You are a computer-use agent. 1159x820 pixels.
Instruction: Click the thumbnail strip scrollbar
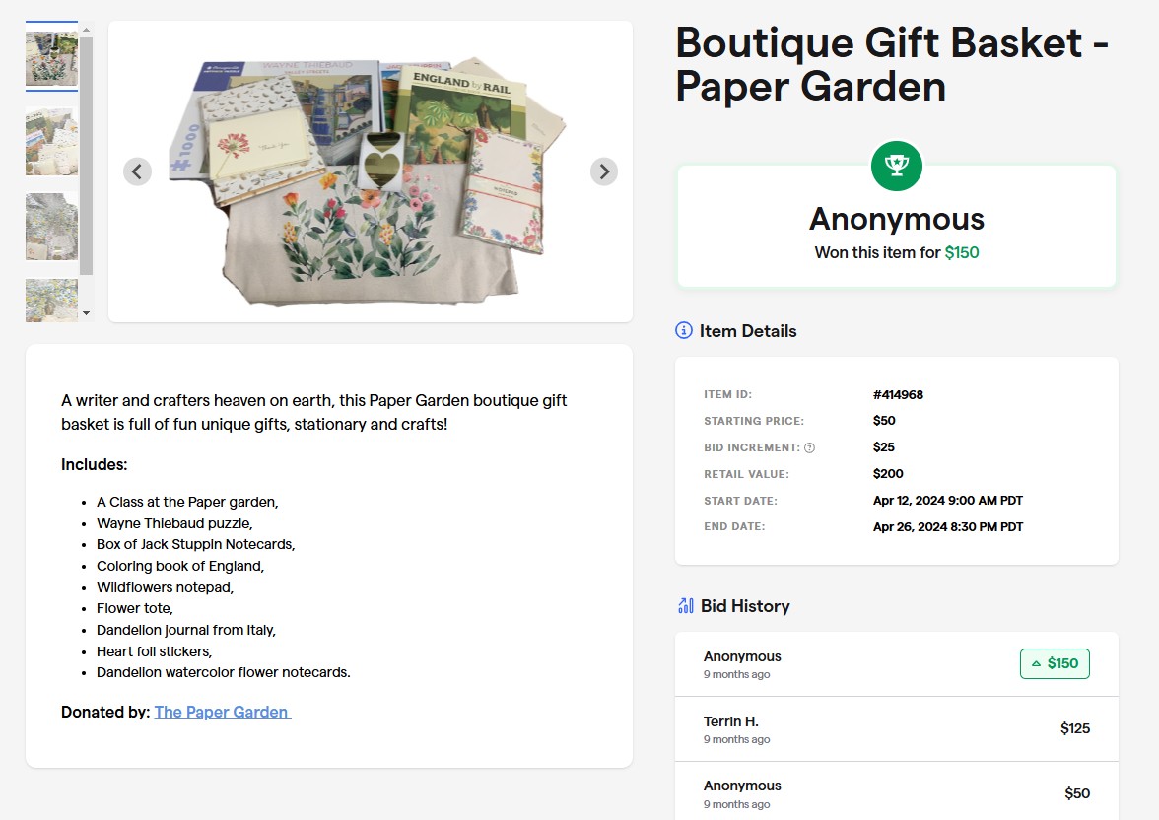[87, 158]
